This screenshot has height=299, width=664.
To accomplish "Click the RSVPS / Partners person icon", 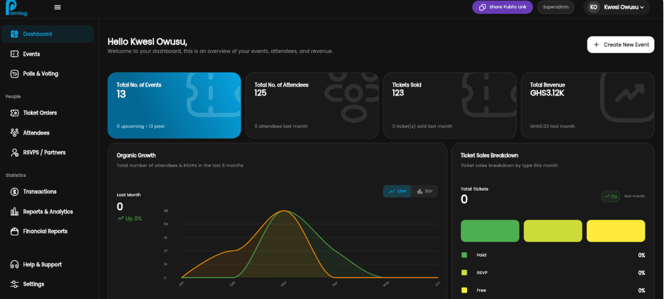I will [x=15, y=153].
